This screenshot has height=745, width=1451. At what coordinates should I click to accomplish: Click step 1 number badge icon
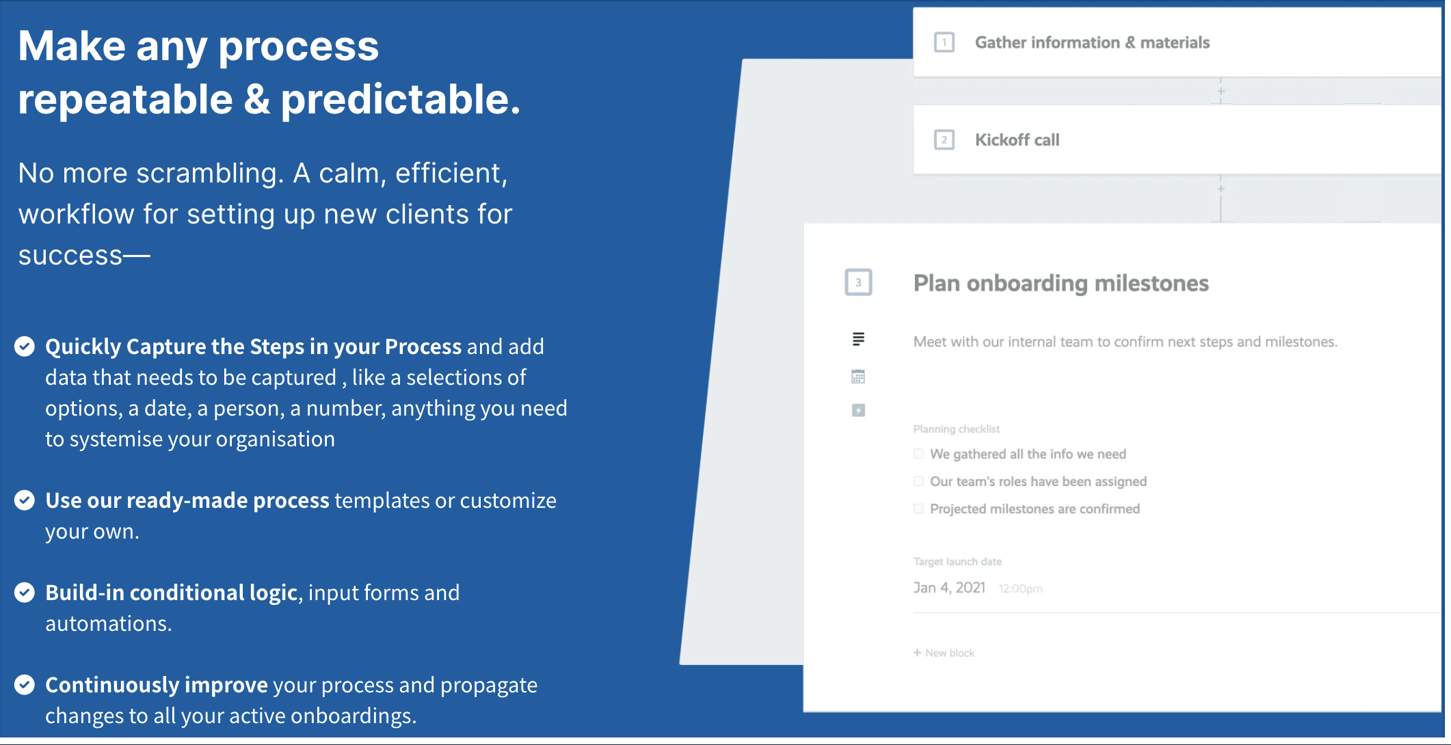click(944, 42)
